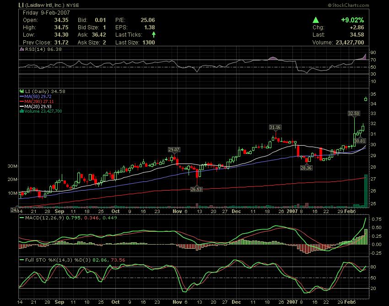Click the candlestick icon beside LI (Daily)
The width and height of the screenshot is (389, 306).
[22, 92]
